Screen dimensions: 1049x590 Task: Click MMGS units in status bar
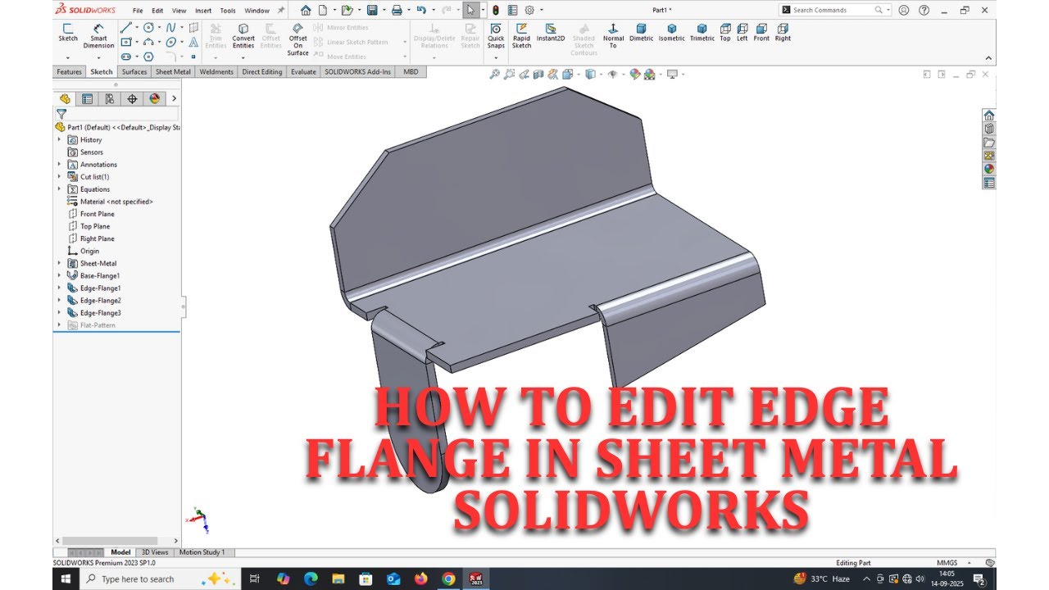pos(947,563)
